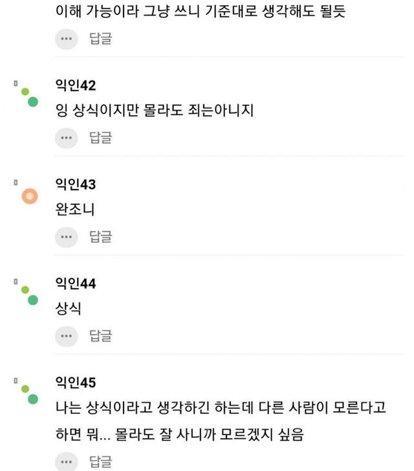This screenshot has width=414, height=471.
Task: Select 익인44's comment text 상식
Action: 69,309
